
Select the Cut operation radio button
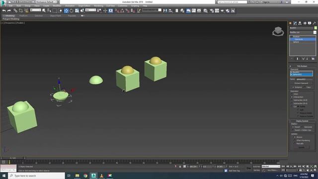coord(292,106)
